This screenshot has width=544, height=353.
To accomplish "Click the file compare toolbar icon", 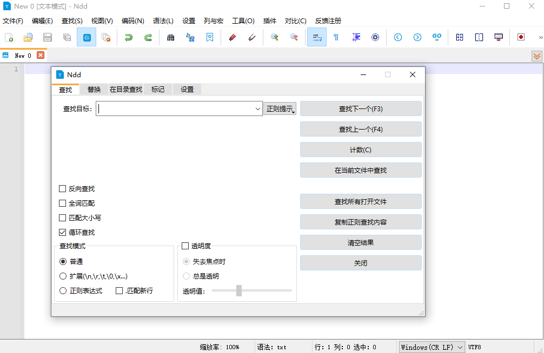I will click(460, 37).
